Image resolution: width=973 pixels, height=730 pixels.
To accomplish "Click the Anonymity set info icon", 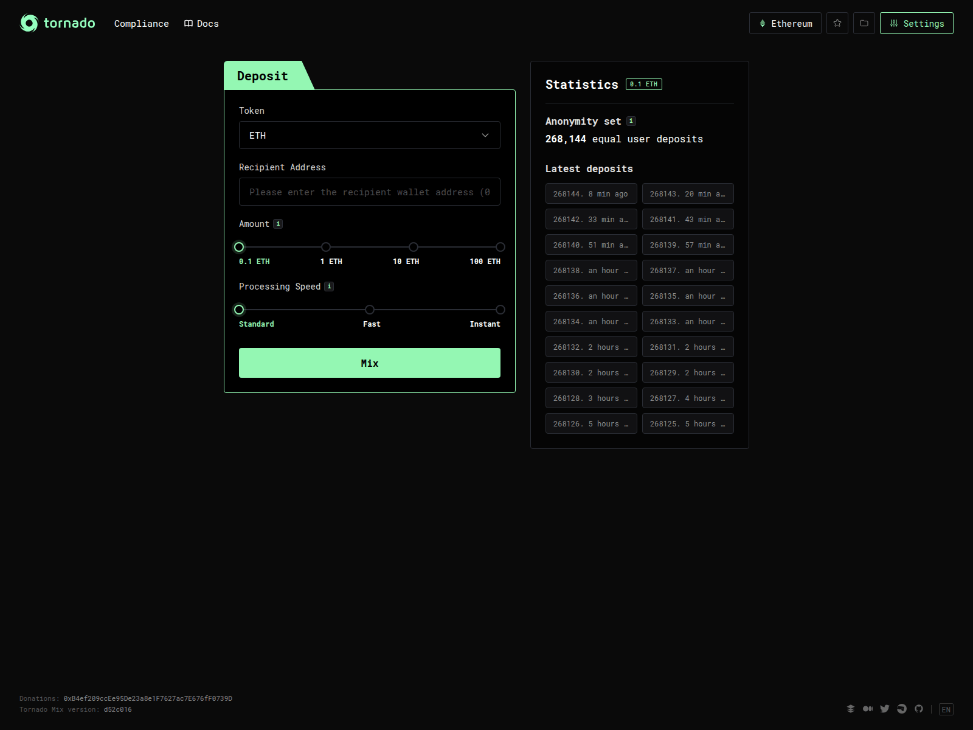I will (x=631, y=120).
